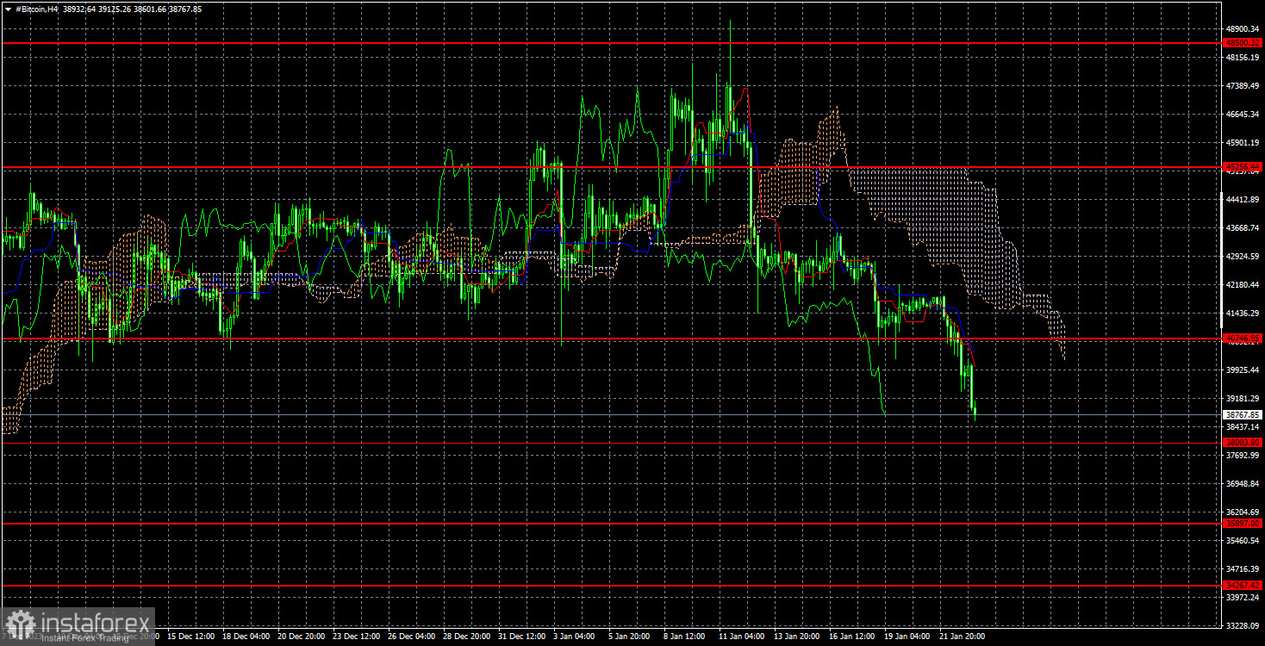Click the 5 Jan 20:00 time axis label
Image resolution: width=1265 pixels, height=646 pixels.
click(629, 637)
